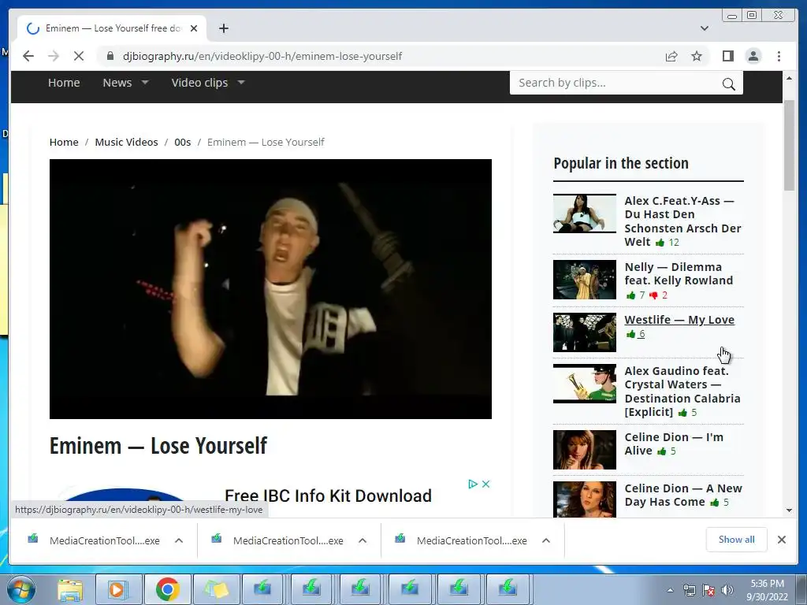This screenshot has width=807, height=605.
Task: Close the downloads bar
Action: click(x=782, y=540)
